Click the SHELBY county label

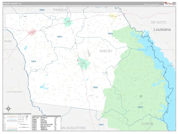click(x=106, y=51)
